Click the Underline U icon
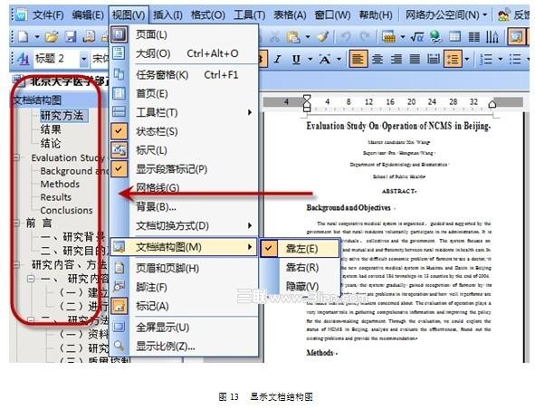The height and width of the screenshot is (409, 535). pos(296,60)
